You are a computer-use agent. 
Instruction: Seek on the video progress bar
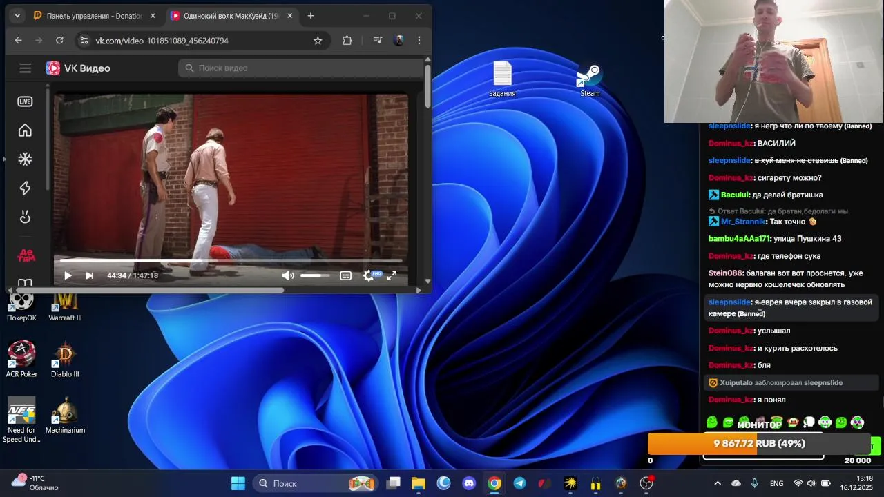click(231, 260)
